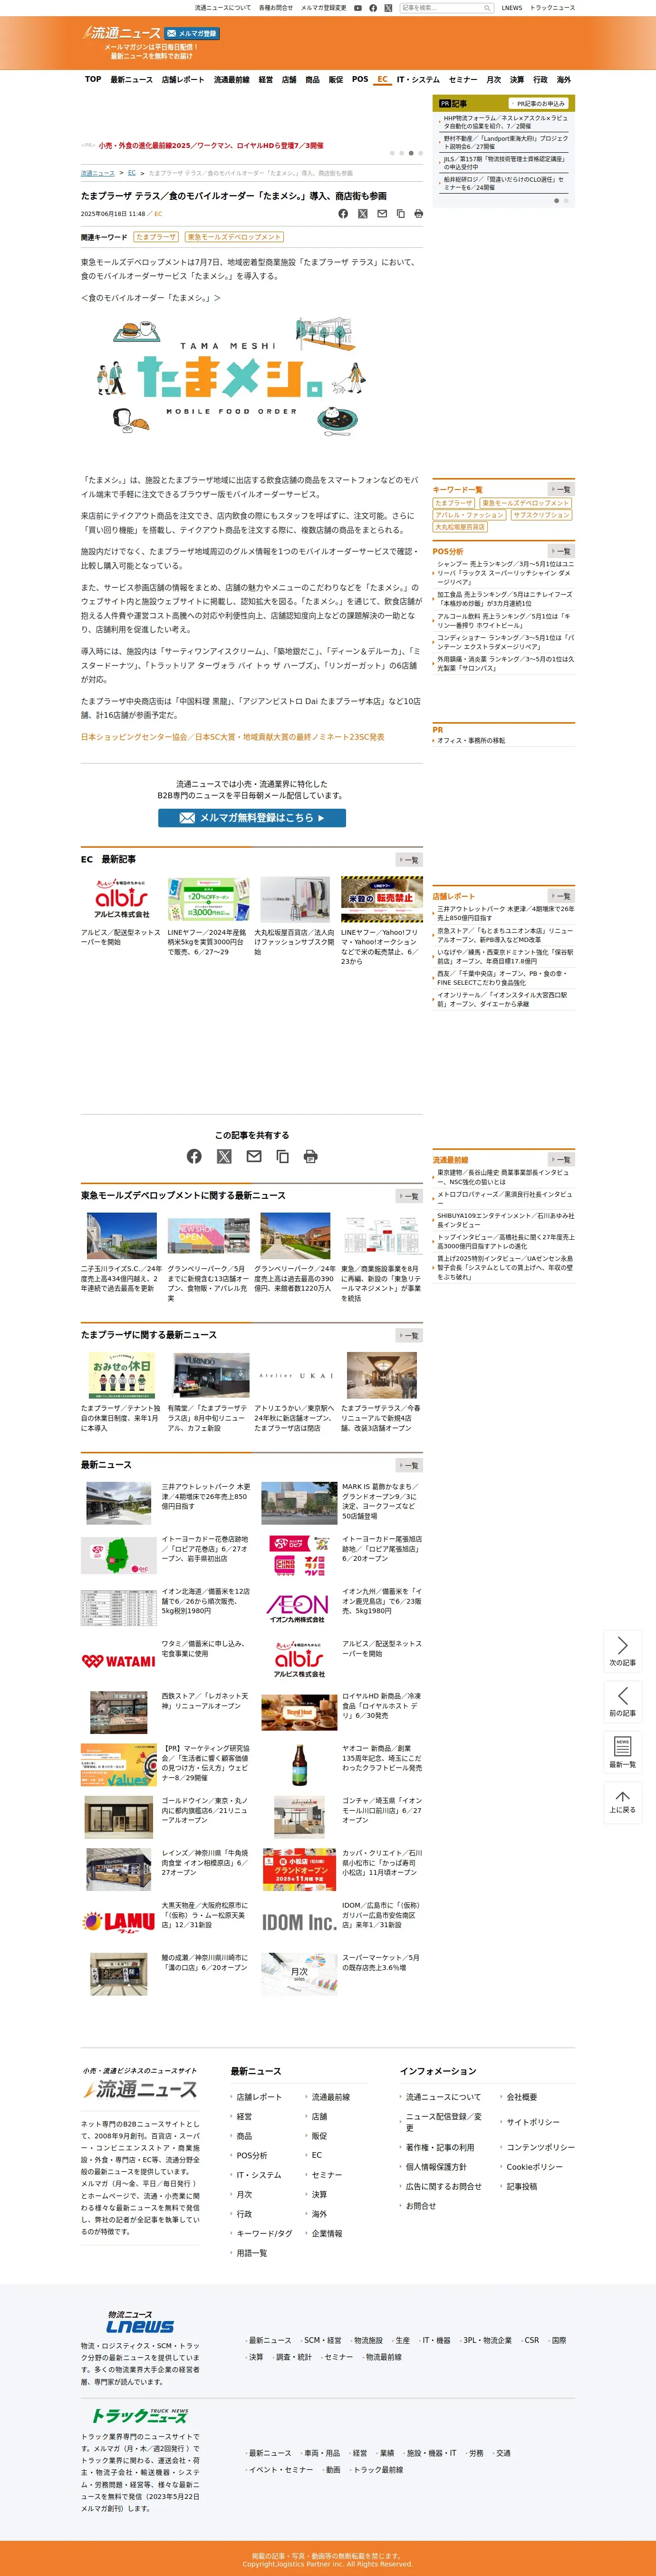
Task: Select 決算 in main navigation
Action: pyautogui.click(x=517, y=79)
